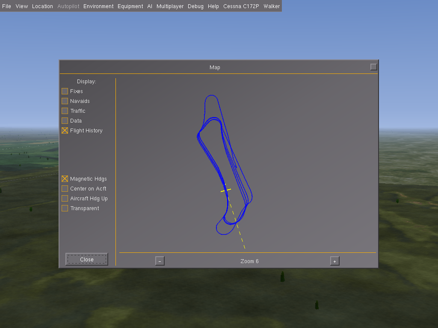Image resolution: width=438 pixels, height=328 pixels.
Task: Enable the Navaids display checkbox
Action: pyautogui.click(x=65, y=101)
